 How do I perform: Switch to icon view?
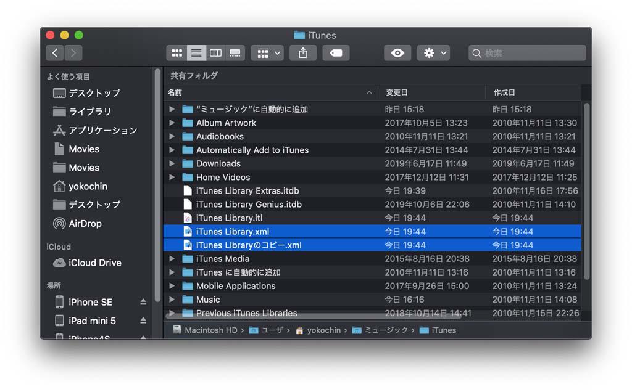tap(177, 53)
